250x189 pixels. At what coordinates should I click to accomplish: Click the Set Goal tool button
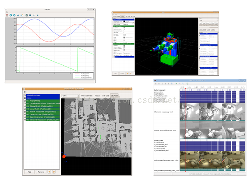[x=106, y=96]
